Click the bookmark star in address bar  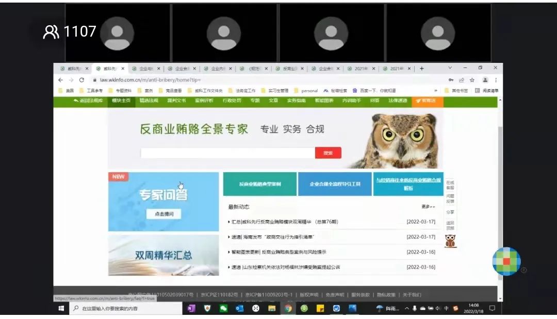(471, 80)
